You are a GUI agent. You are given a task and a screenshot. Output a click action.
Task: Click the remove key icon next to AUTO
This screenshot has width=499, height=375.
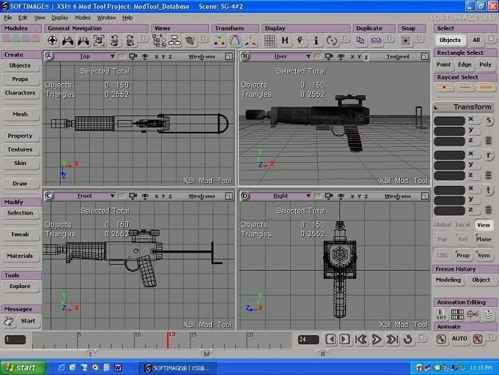(478, 339)
